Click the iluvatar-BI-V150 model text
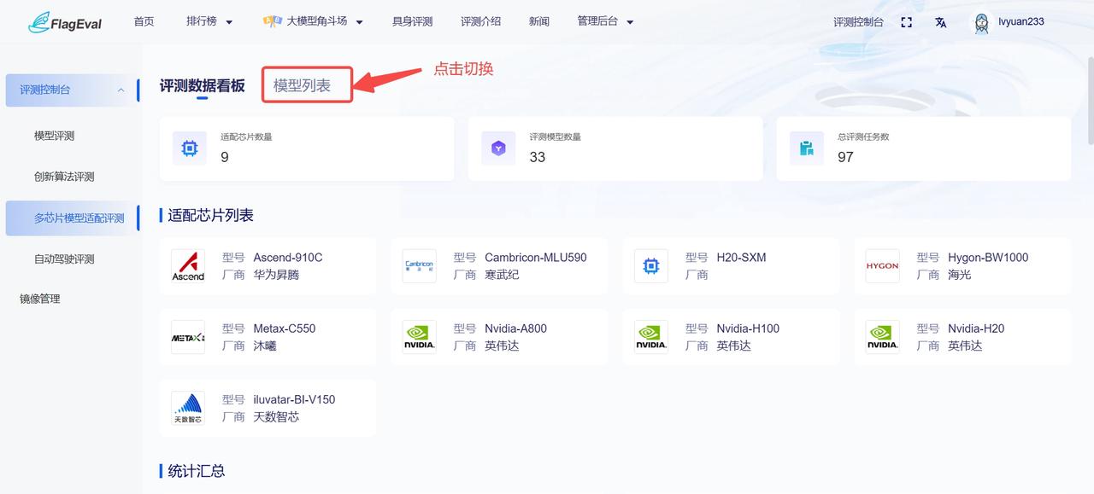Image resolution: width=1094 pixels, height=494 pixels. pos(294,399)
